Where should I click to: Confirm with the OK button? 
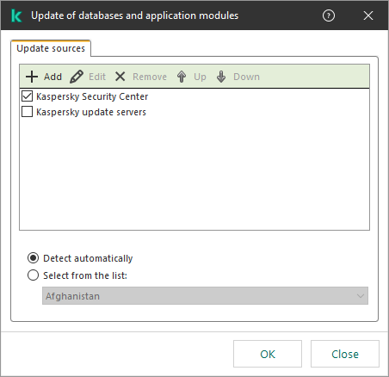tap(268, 354)
